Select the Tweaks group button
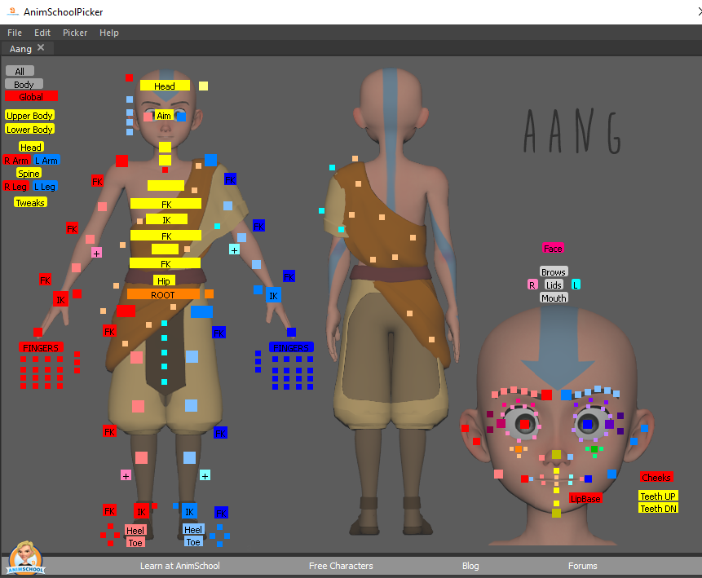The width and height of the screenshot is (702, 578). [30, 202]
